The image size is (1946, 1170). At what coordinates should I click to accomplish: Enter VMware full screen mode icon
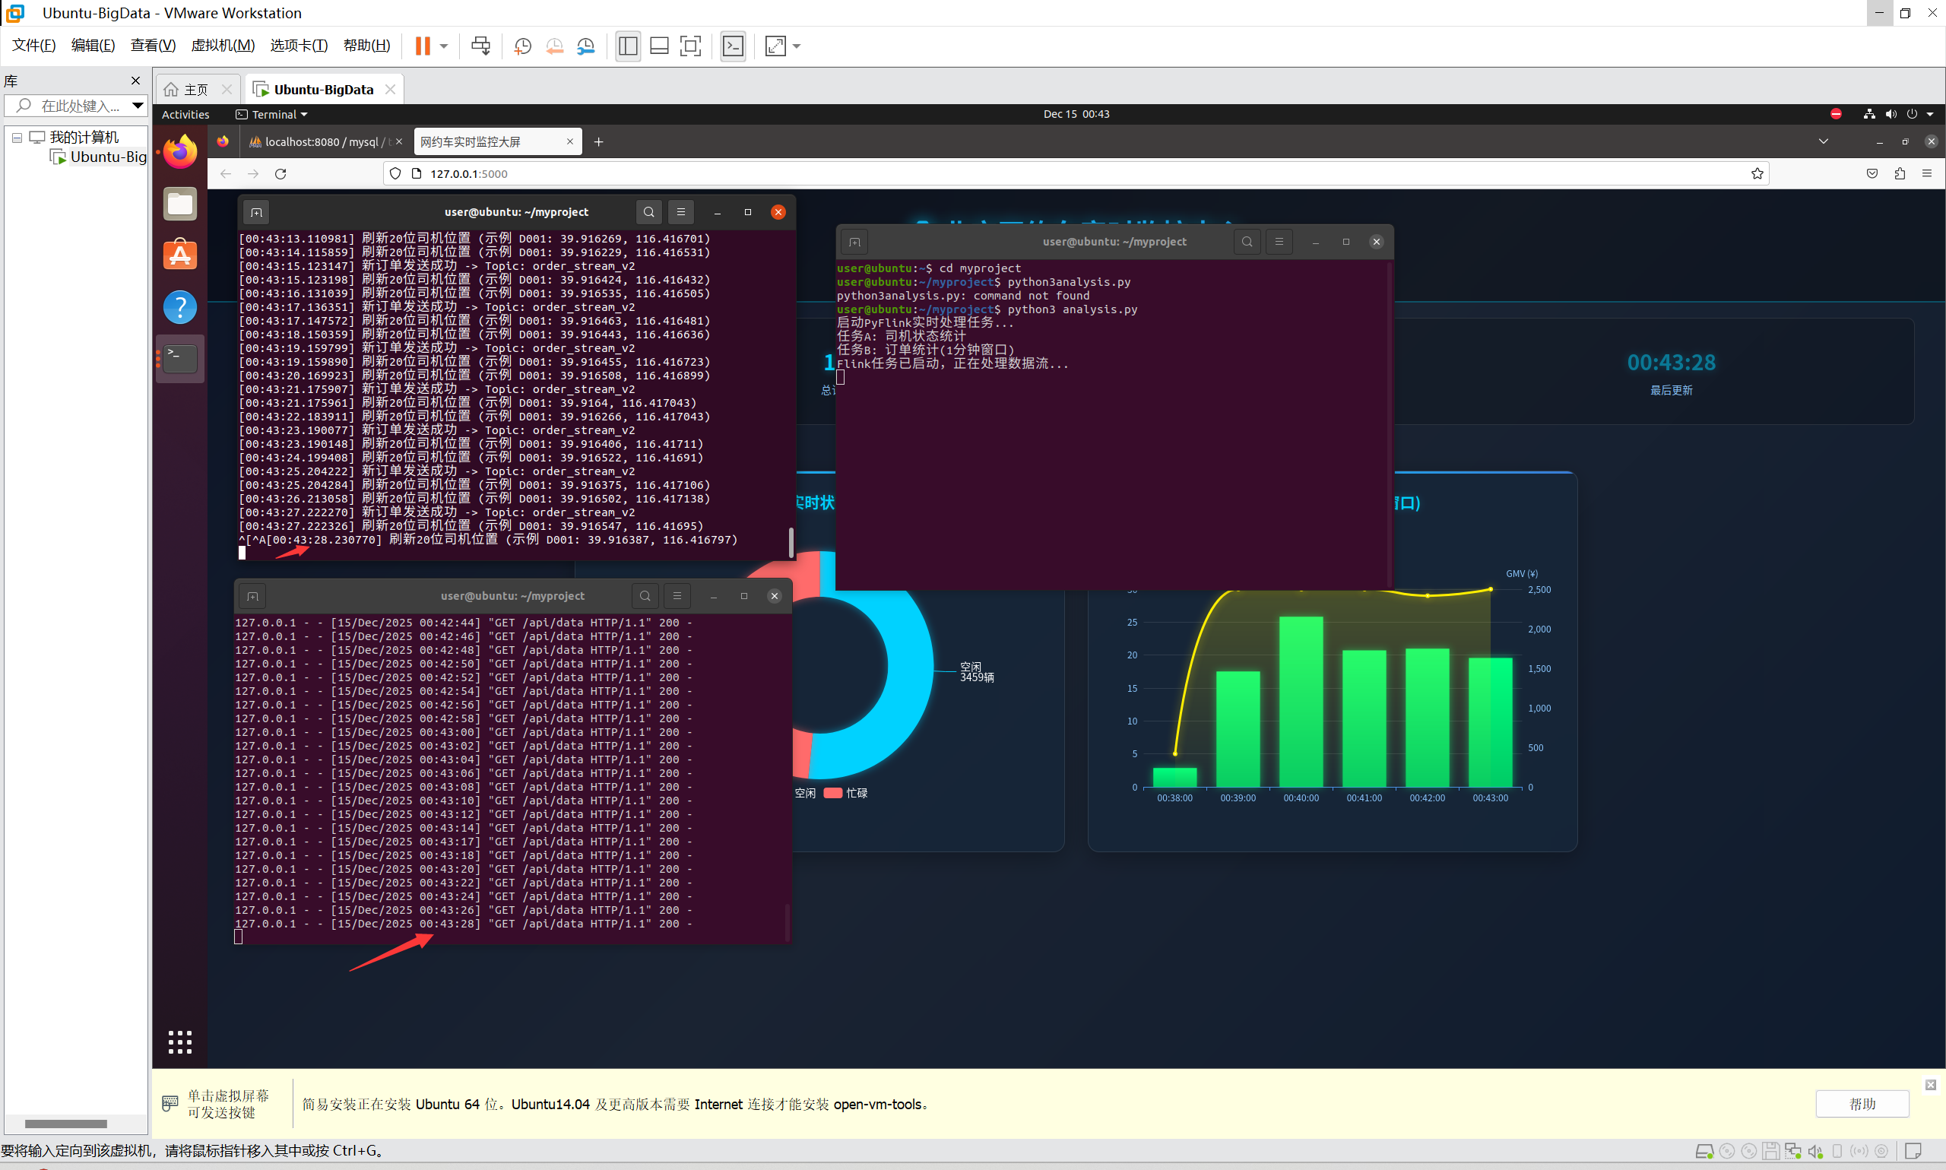point(689,46)
